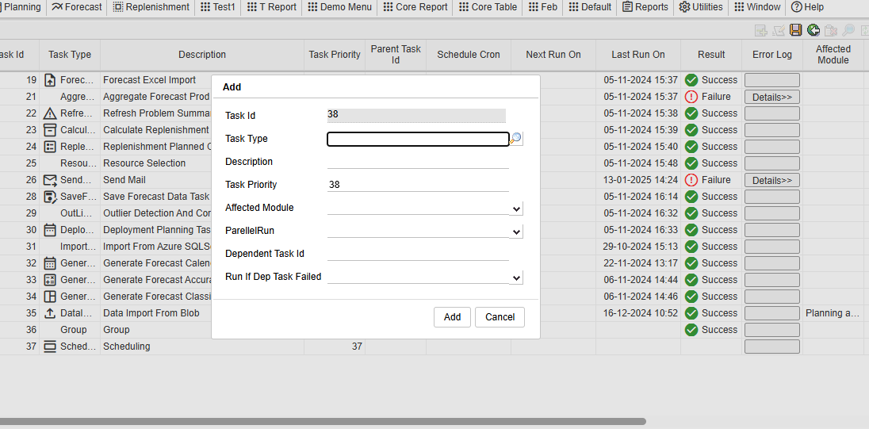Click the floppy disk save icon

[x=795, y=30]
